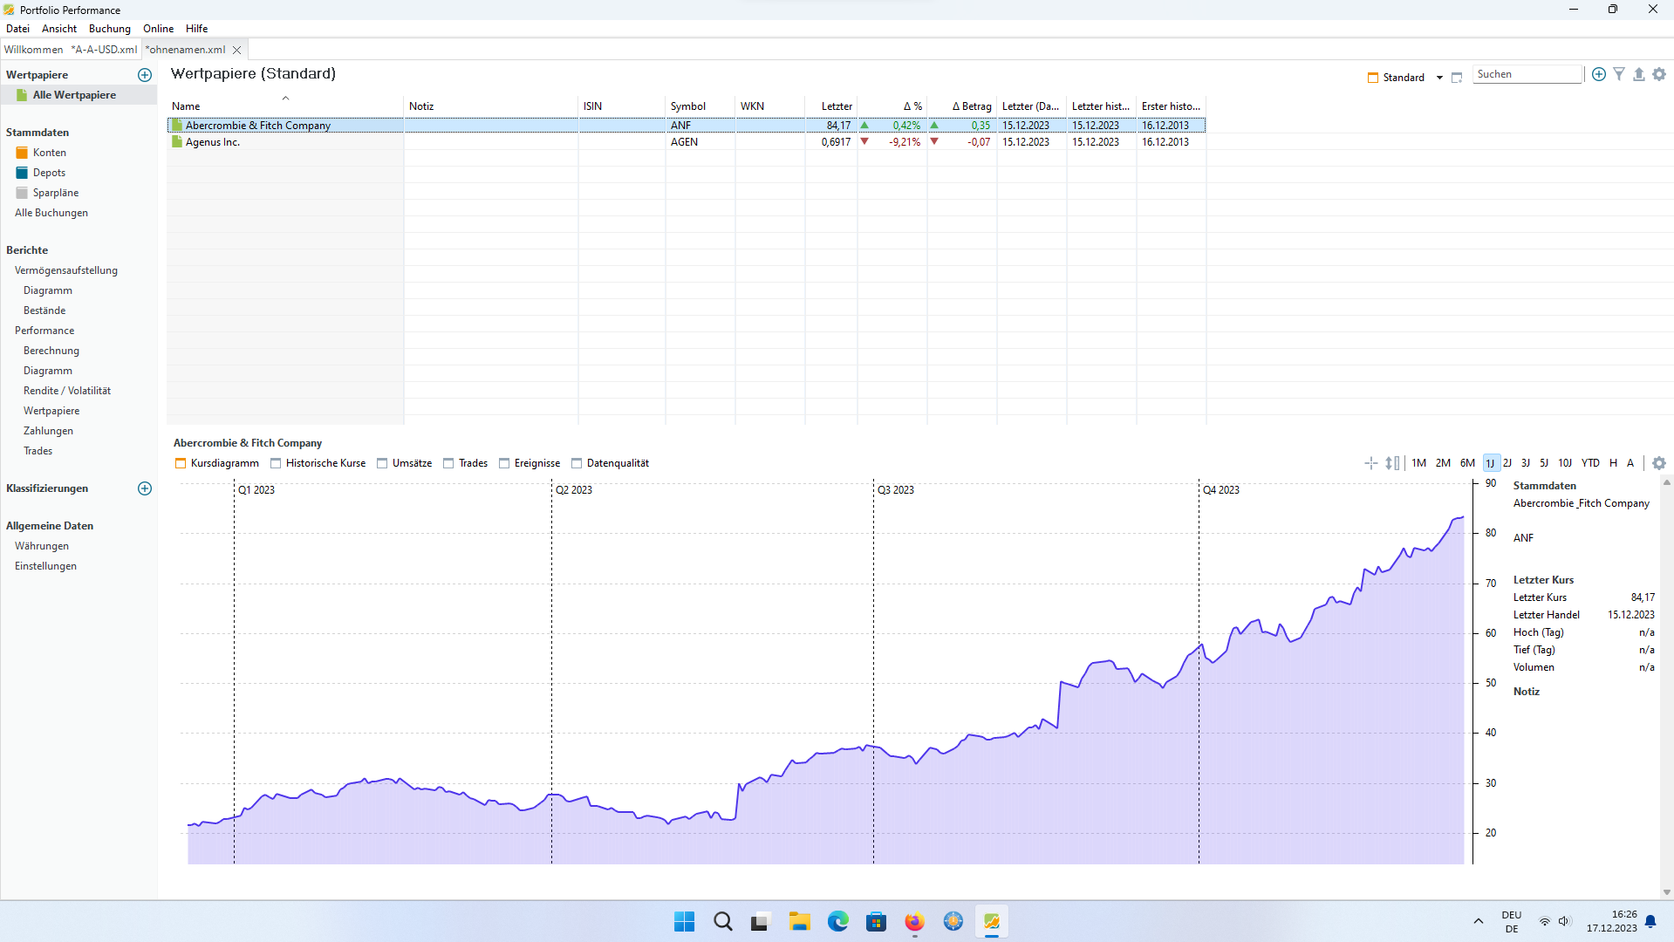Viewport: 1674px width, 942px height.
Task: Open Windows Start menu
Action: [684, 921]
